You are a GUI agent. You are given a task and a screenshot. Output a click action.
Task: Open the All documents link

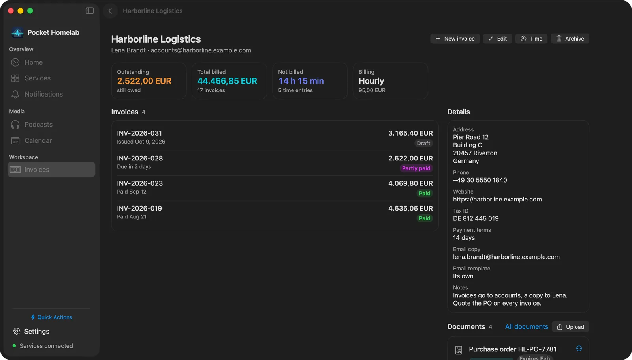click(527, 327)
